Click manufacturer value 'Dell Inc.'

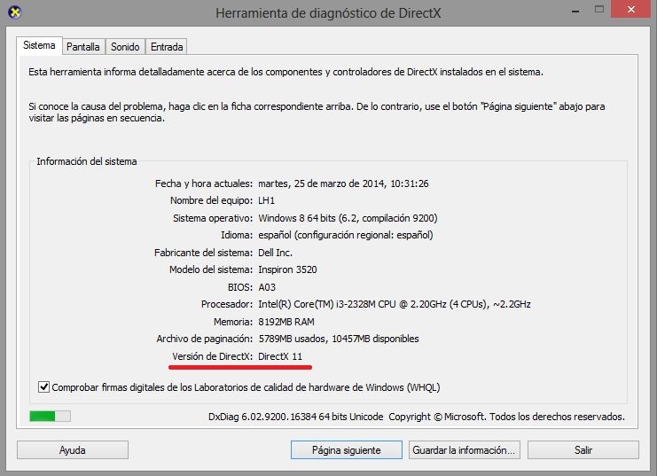point(275,253)
